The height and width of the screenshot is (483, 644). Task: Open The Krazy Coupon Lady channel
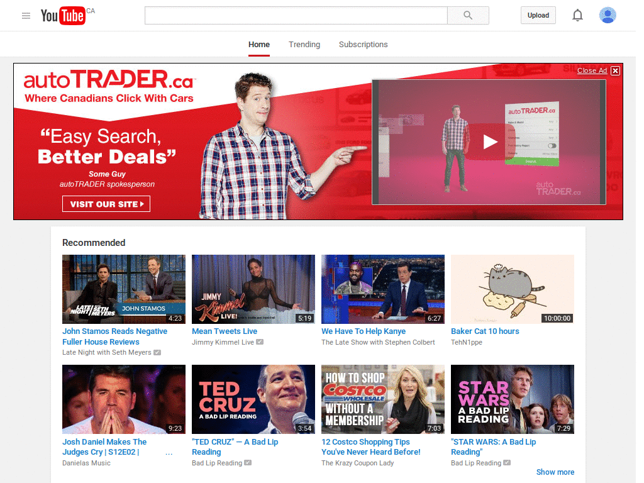tap(358, 463)
